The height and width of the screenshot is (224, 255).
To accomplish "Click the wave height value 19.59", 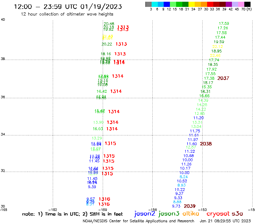I will pyautogui.click(x=219, y=42).
